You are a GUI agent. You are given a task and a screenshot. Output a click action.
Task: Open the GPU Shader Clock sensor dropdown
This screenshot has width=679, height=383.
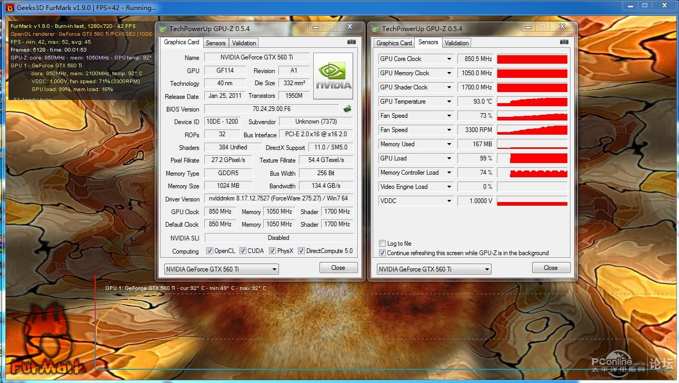[x=449, y=87]
